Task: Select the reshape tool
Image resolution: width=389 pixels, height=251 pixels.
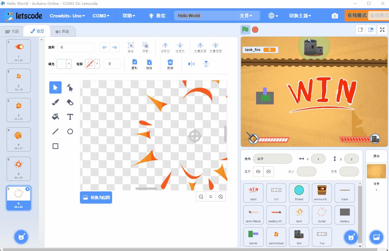Action: click(70, 87)
